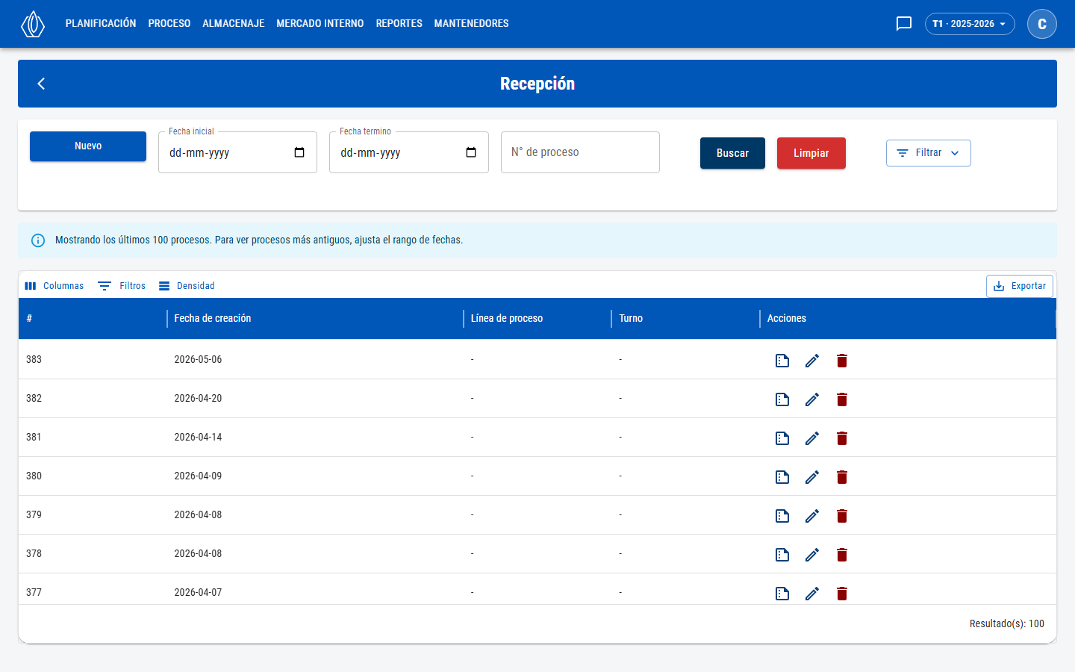
Task: Click the Acciones column header
Action: click(908, 319)
